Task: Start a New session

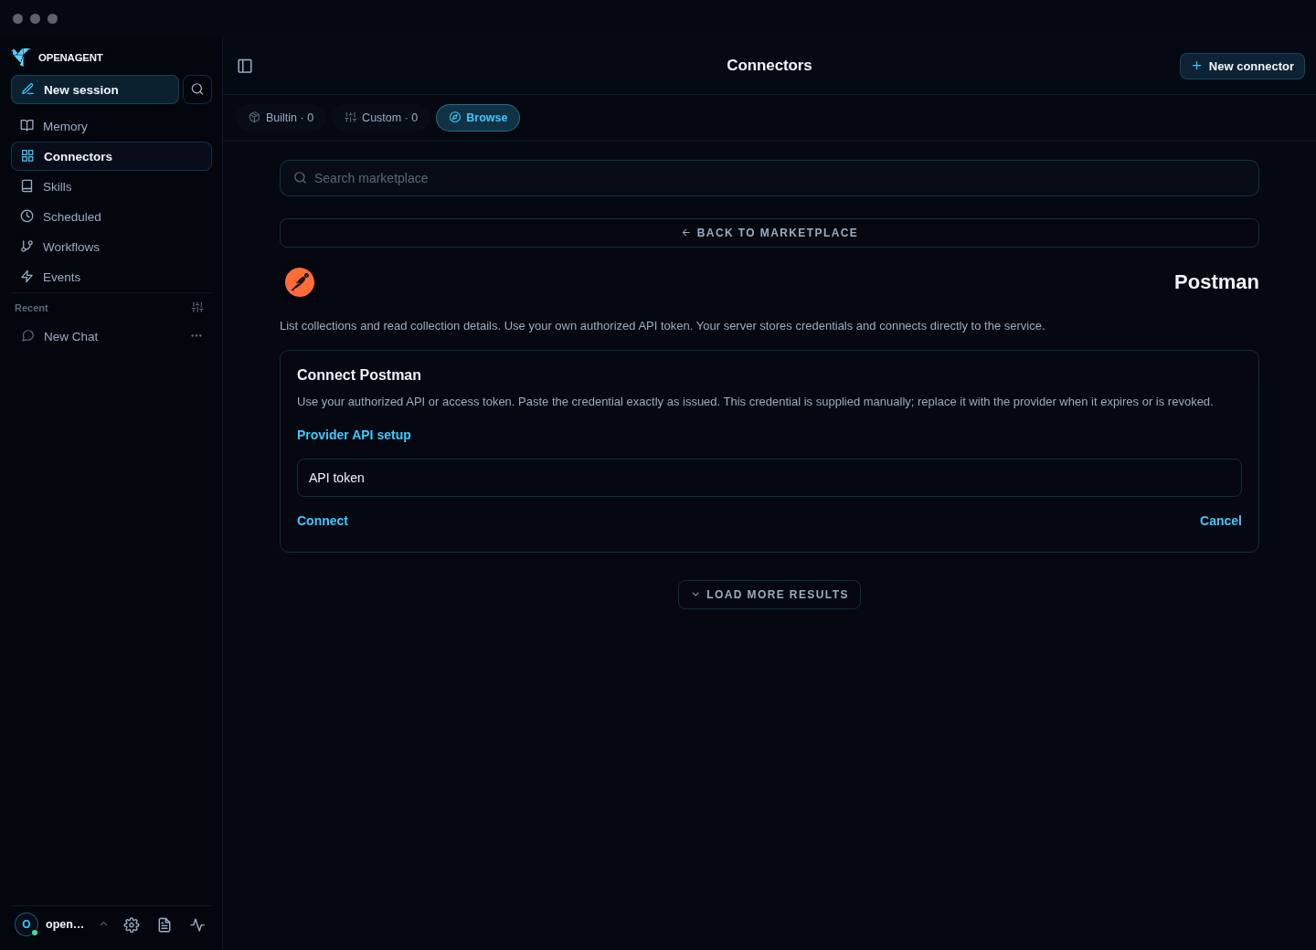Action: pos(95,90)
